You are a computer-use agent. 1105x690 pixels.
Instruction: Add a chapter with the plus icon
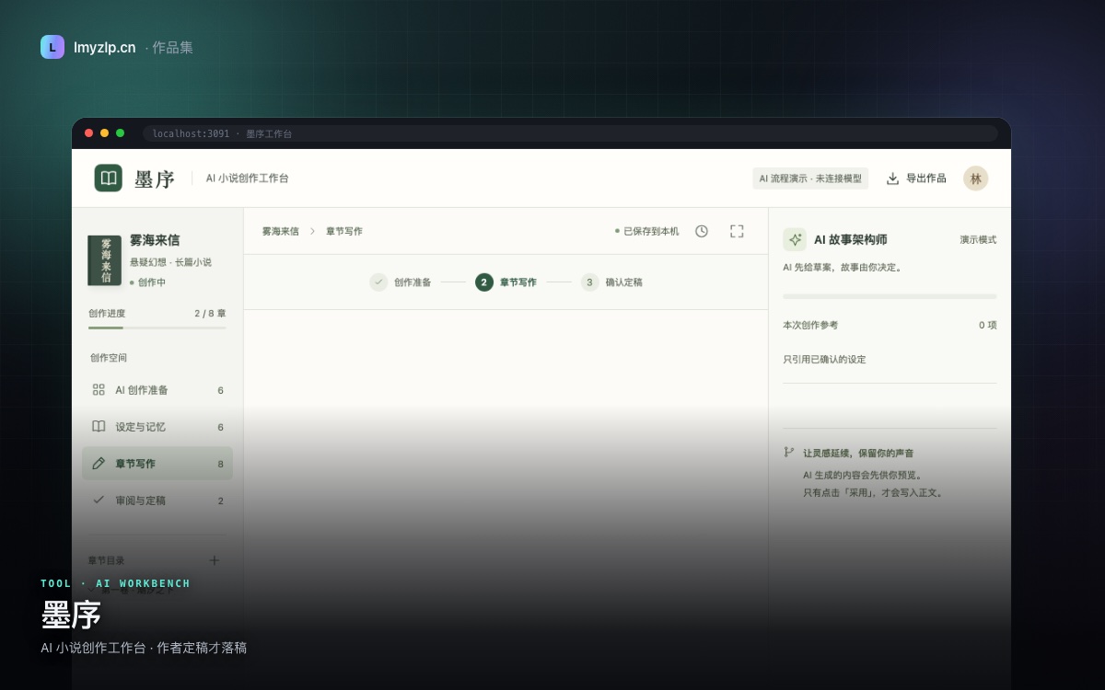coord(215,560)
